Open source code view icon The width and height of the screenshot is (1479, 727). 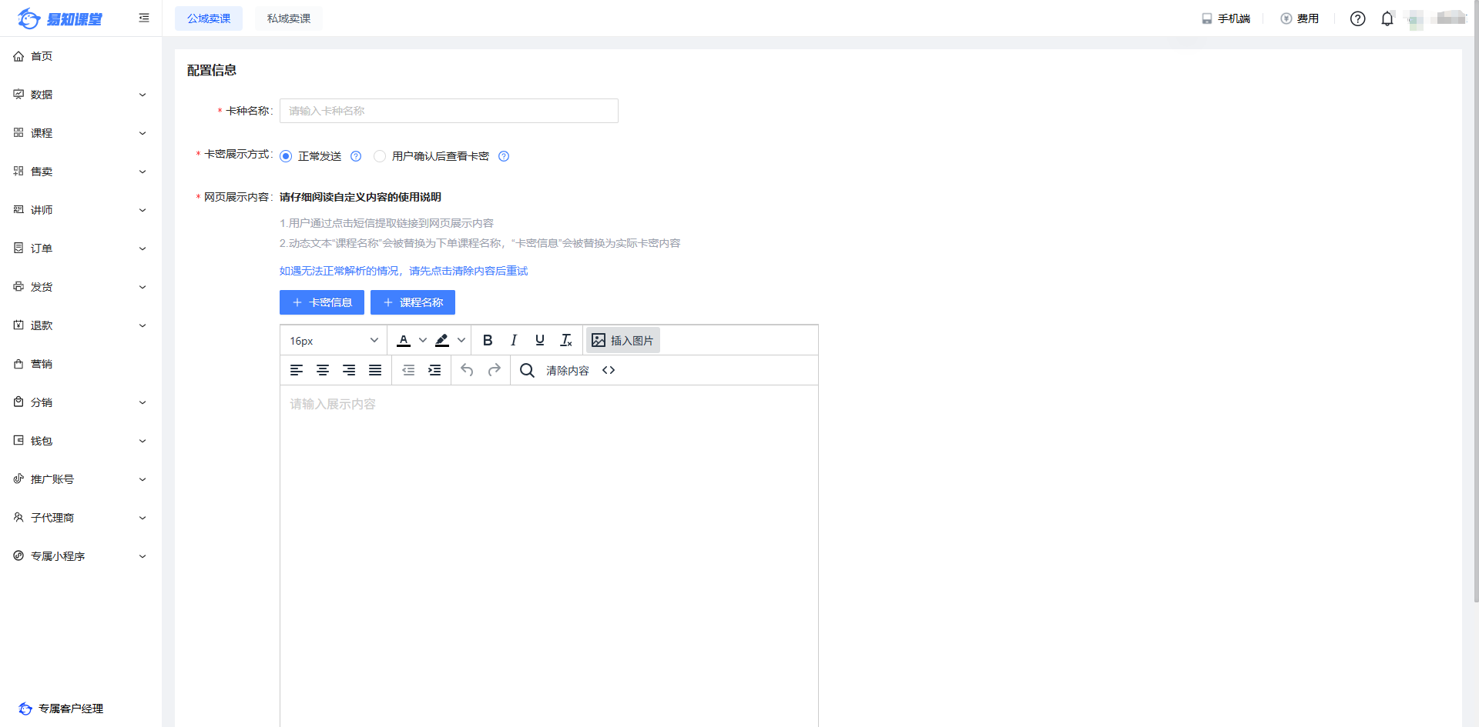point(609,370)
